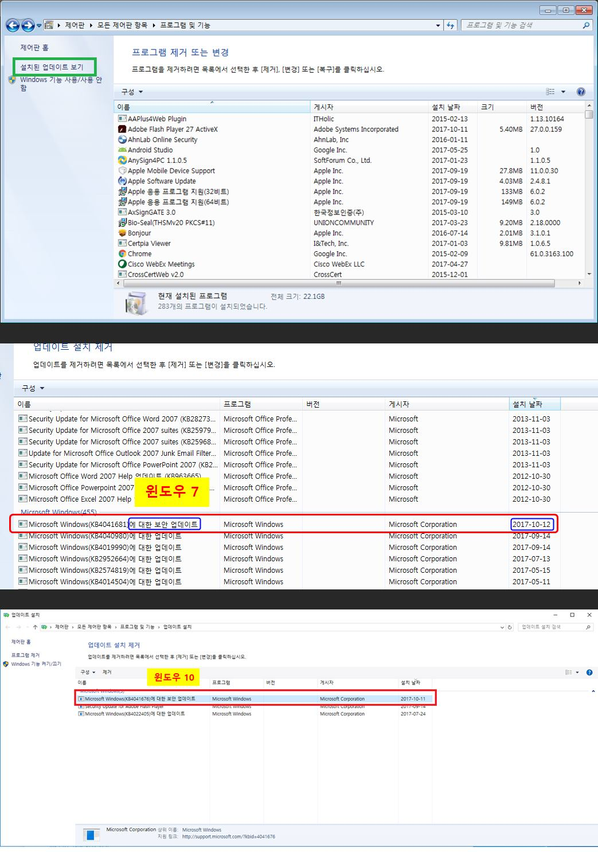
Task: Click the 프로그램 column header above Microsoft Office Profe…
Action: 261,404
